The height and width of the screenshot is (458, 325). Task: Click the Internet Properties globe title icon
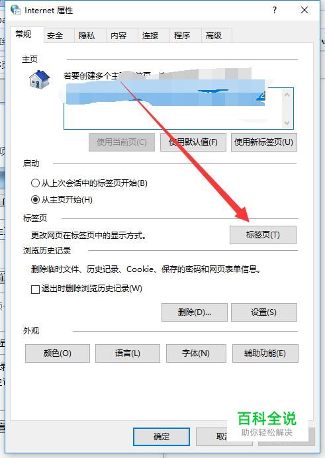15,10
